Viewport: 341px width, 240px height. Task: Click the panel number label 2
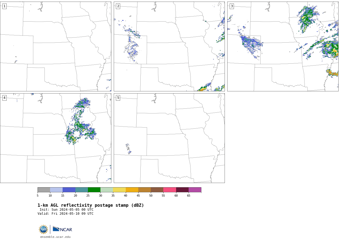118,6
